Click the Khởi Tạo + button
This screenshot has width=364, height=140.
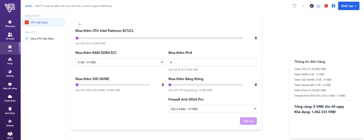point(349,6)
